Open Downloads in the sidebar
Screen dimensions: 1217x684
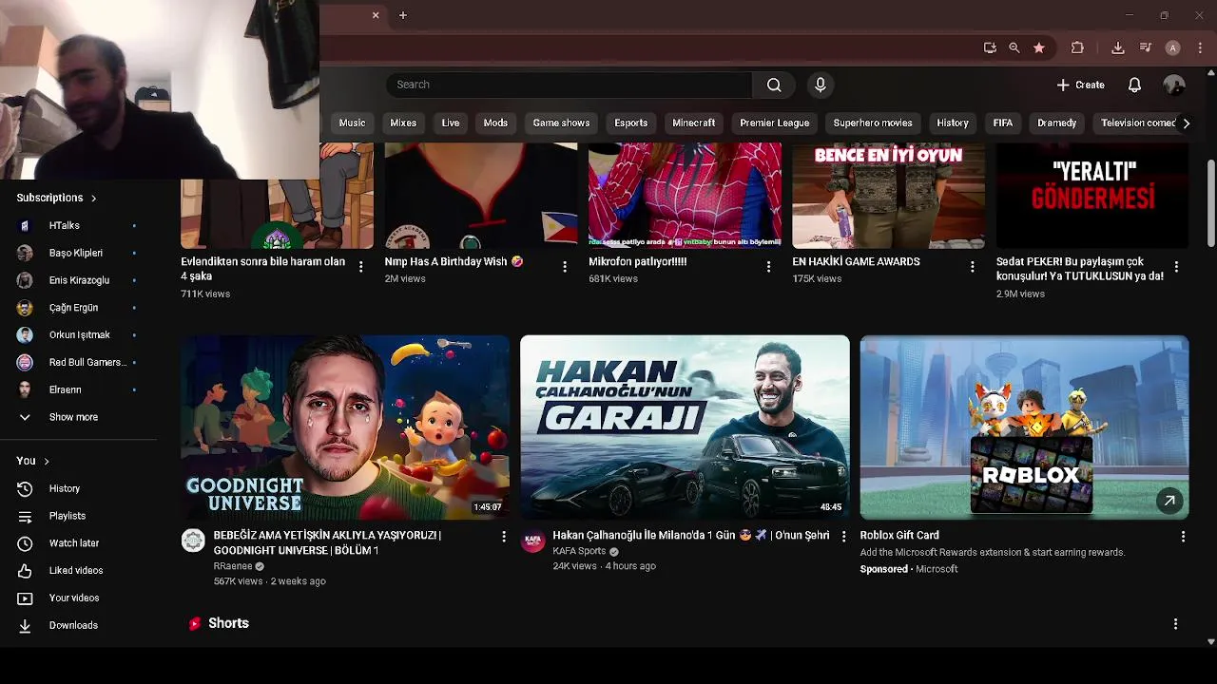pyautogui.click(x=78, y=625)
